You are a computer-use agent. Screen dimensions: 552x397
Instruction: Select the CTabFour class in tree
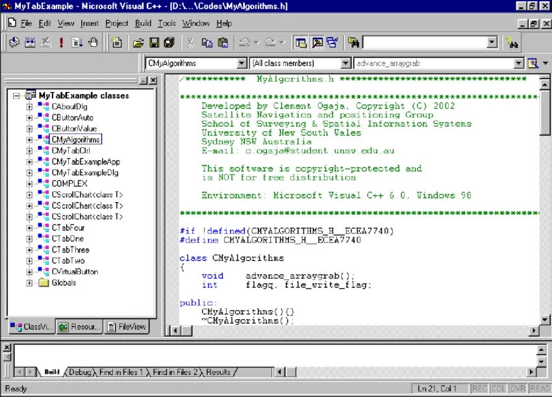tap(68, 228)
